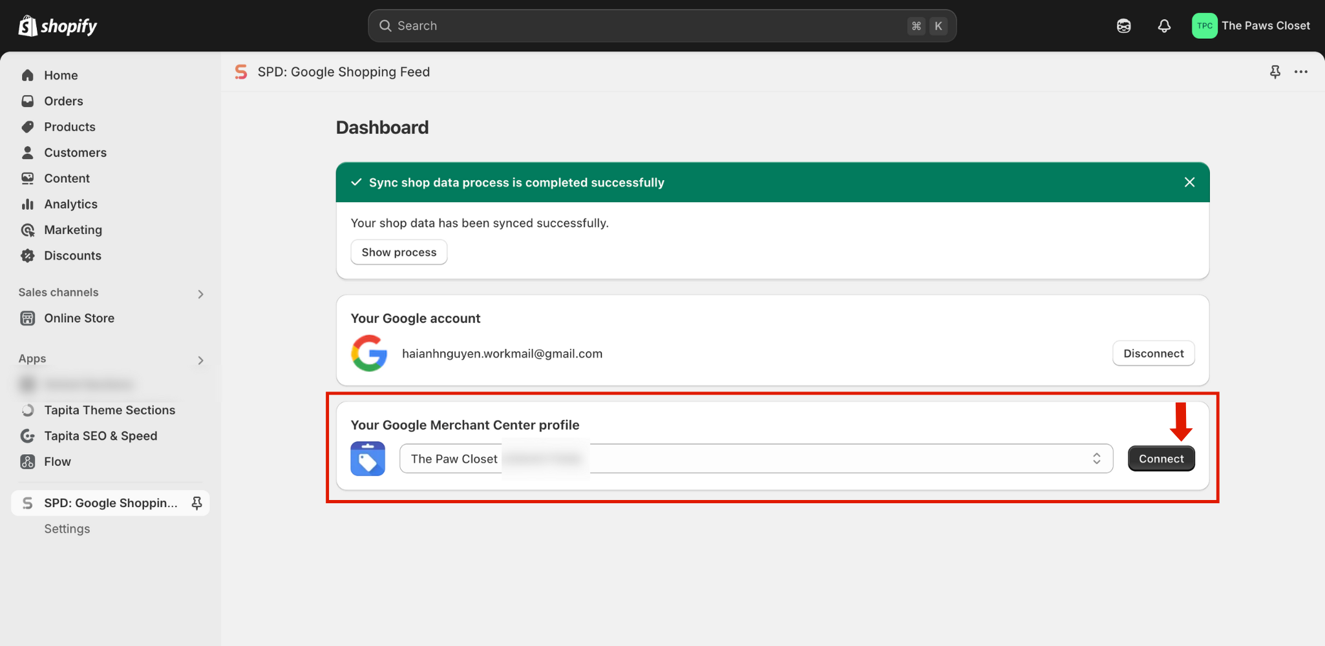The image size is (1325, 646).
Task: Click the Products tag icon
Action: point(28,127)
